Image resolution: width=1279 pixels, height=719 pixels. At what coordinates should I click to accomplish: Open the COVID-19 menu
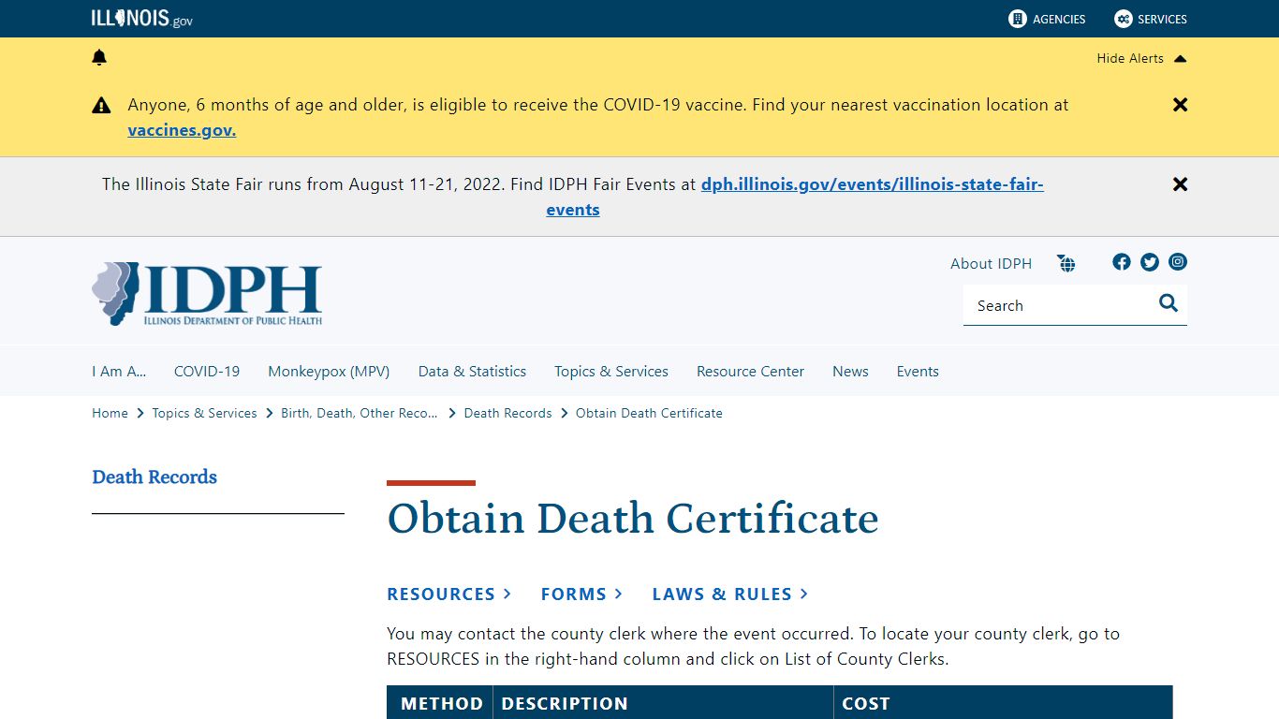(x=207, y=372)
